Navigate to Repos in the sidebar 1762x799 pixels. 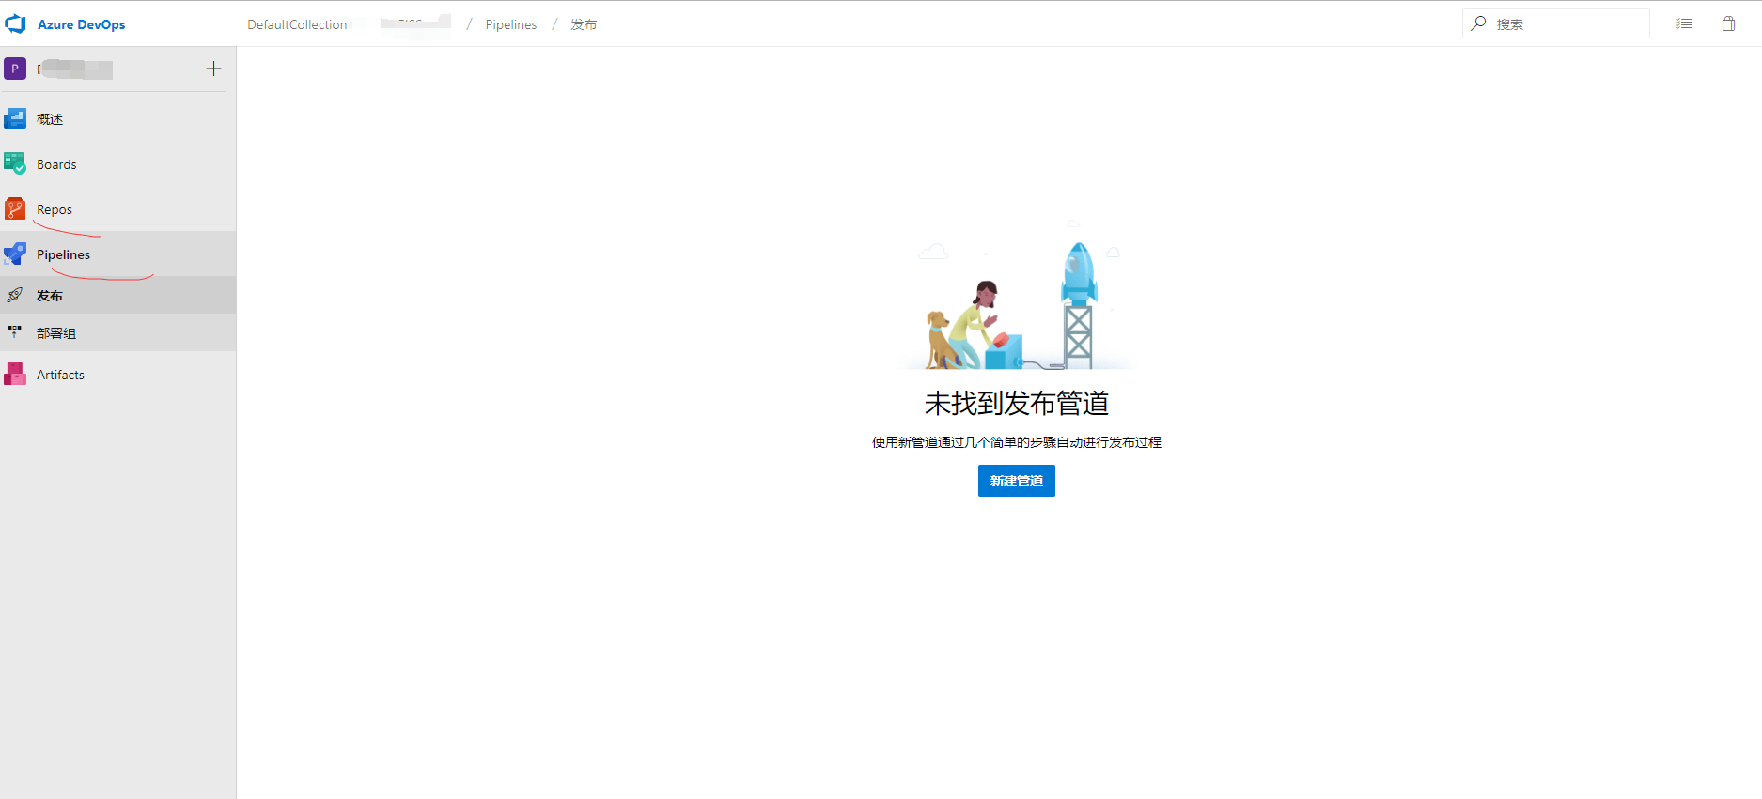click(55, 209)
